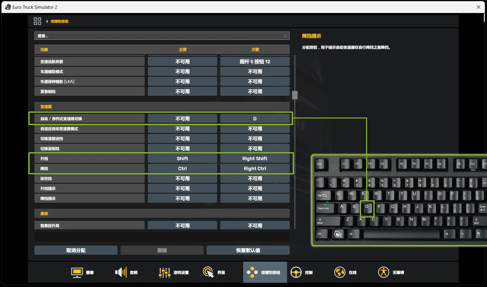Select the 界面 tab label
Viewport: 487px width, 287px height.
[221, 272]
